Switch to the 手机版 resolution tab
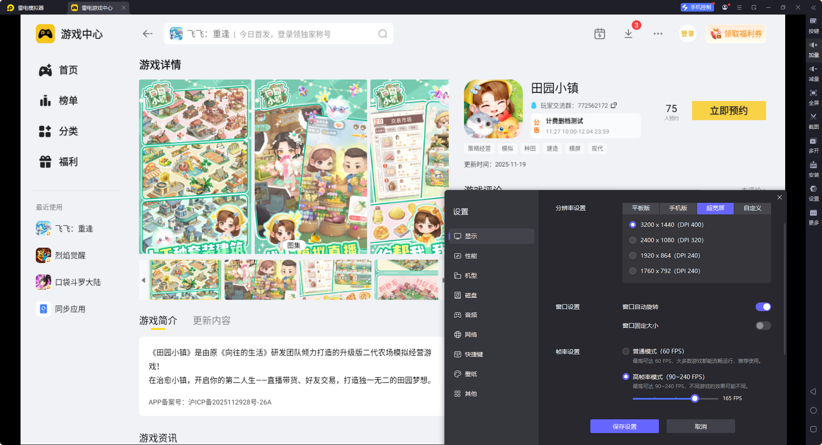Viewport: 822px width, 445px height. click(678, 208)
